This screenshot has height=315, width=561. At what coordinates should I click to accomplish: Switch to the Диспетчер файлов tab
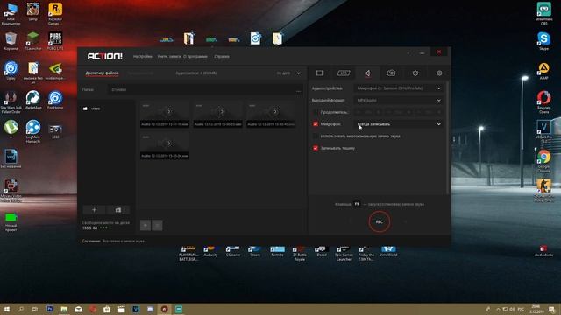[102, 73]
